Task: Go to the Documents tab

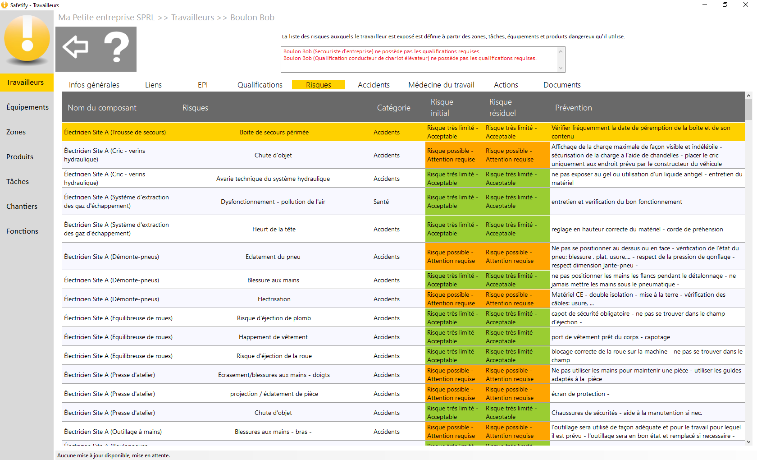Action: [562, 85]
